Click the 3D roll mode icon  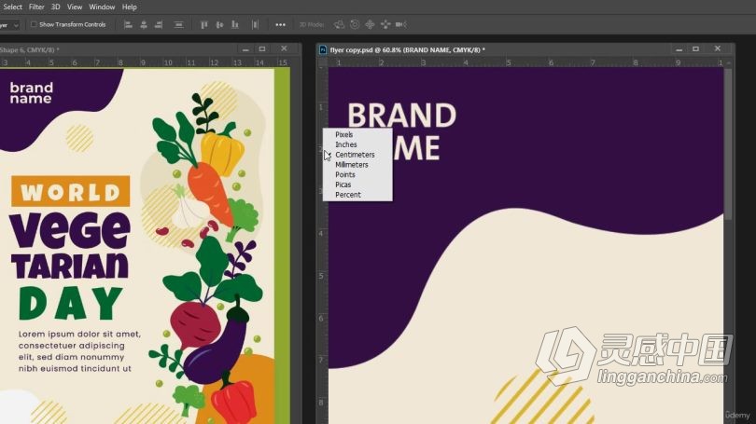(x=355, y=24)
